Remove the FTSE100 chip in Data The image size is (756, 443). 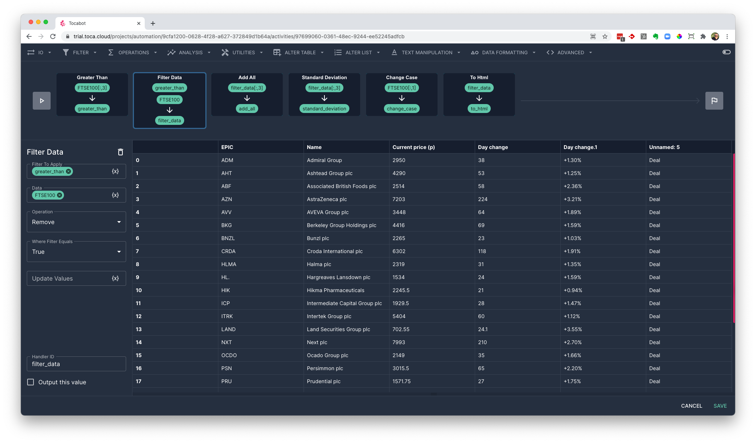(60, 195)
